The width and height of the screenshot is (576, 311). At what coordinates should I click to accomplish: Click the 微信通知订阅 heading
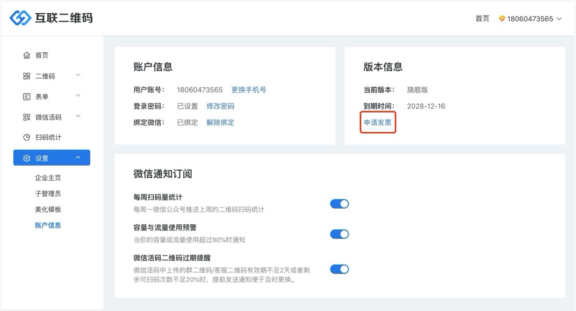(162, 174)
